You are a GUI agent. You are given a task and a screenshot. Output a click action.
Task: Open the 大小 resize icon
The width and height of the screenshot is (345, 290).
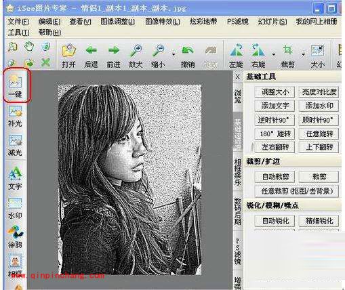click(x=318, y=56)
